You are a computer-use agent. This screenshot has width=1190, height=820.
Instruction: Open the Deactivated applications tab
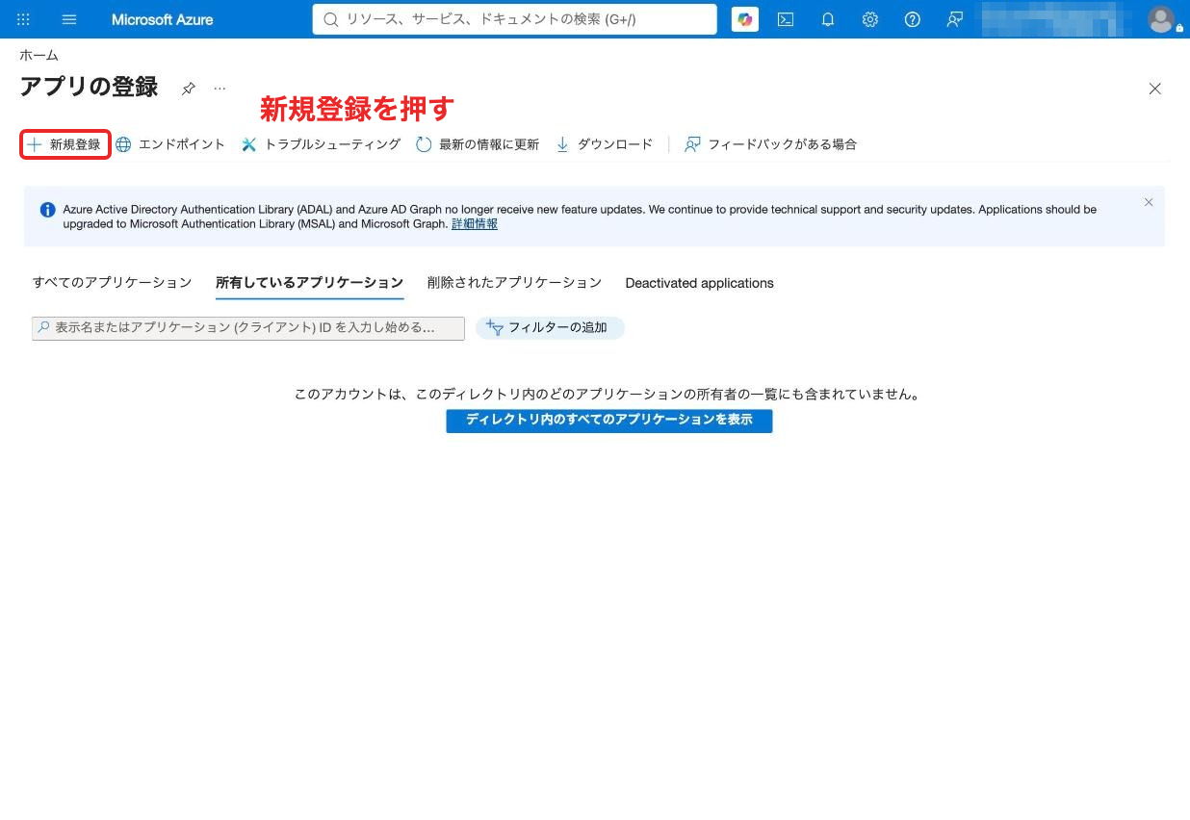[700, 283]
